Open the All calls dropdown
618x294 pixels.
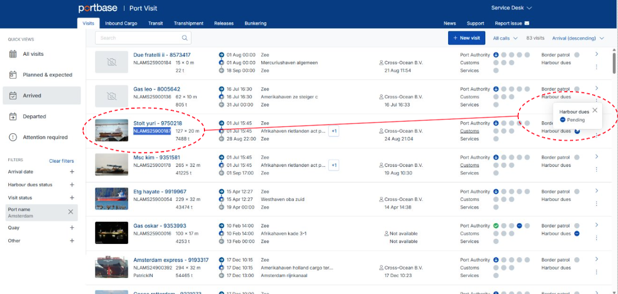(505, 38)
